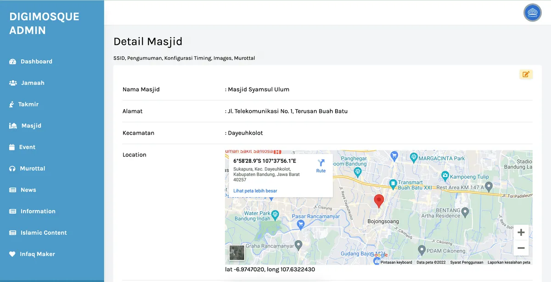Click the Syarat Penggunaan map link

click(467, 262)
